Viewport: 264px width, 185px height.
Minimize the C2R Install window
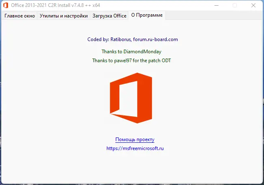216,5
